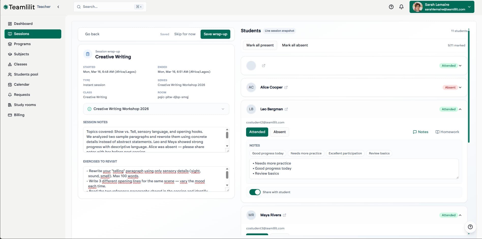482x239 pixels.
Task: Open Maya Rivera's profile external link icon
Action: [284, 215]
